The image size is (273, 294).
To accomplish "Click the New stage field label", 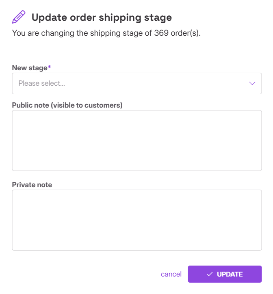I will 30,68.
